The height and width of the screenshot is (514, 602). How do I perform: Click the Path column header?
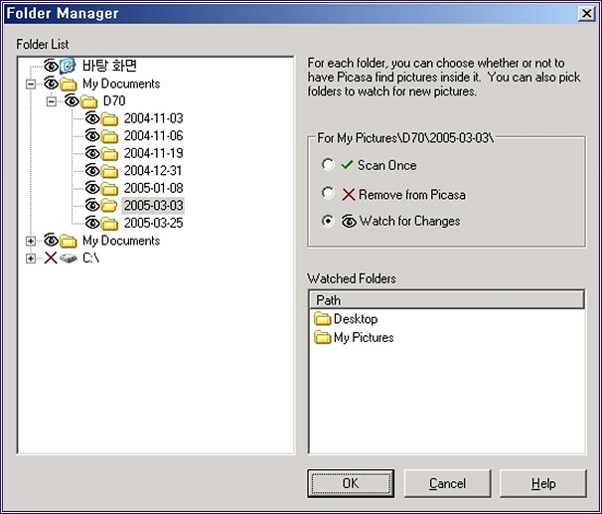[446, 299]
